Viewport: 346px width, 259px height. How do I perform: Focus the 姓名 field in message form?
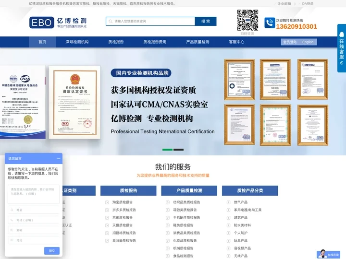tap(34, 210)
